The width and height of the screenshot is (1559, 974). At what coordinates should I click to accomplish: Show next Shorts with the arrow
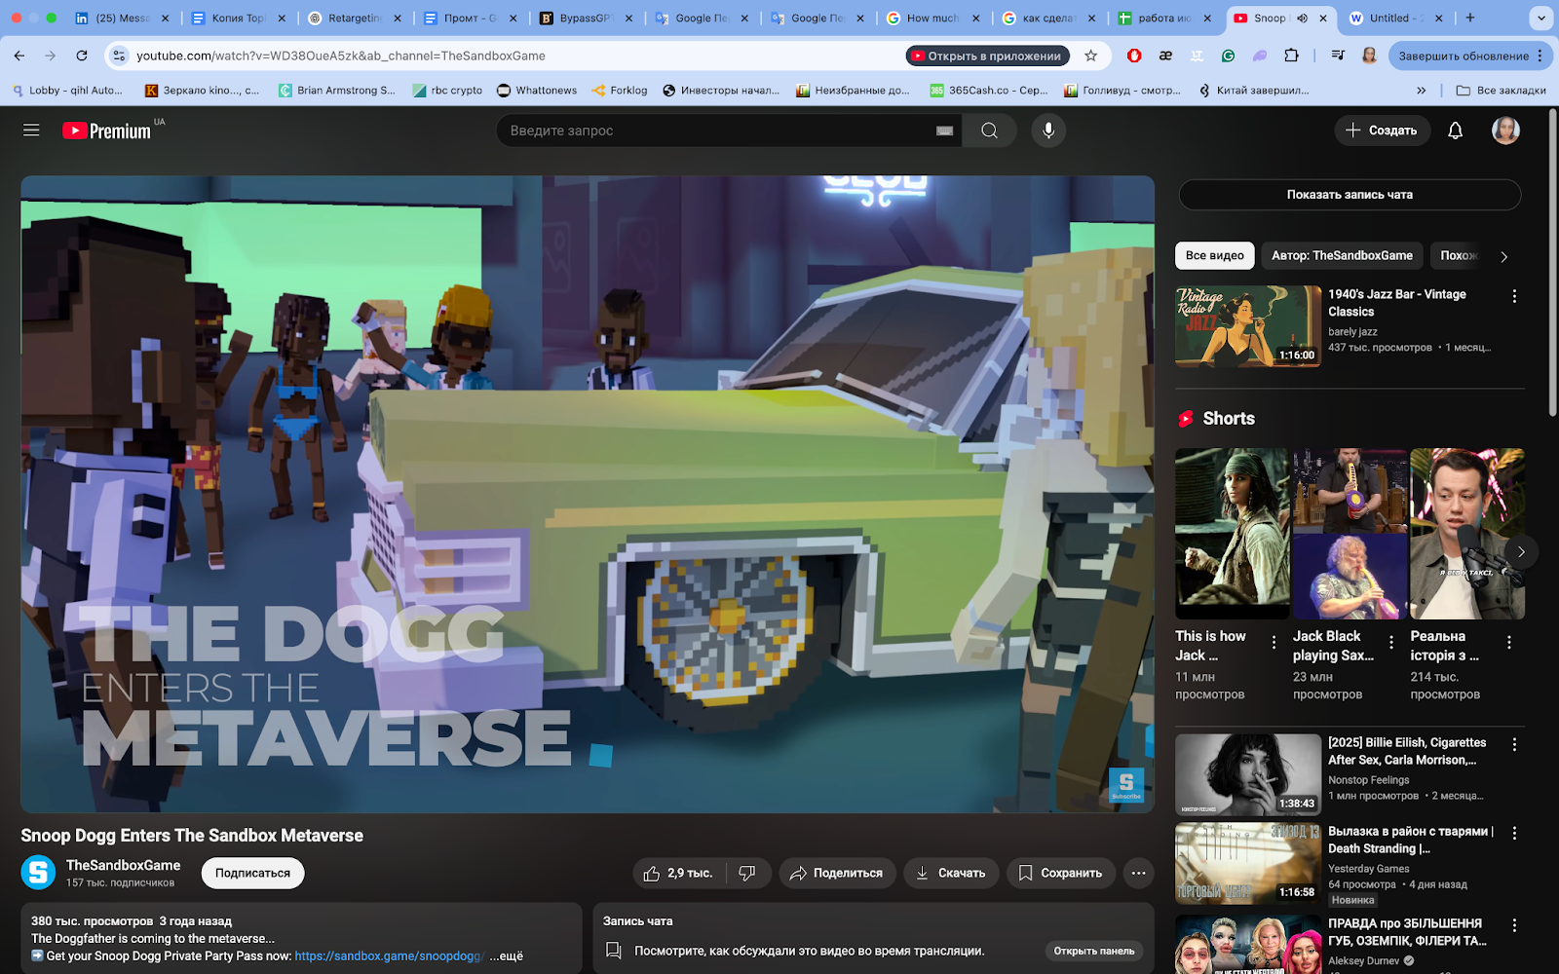[x=1521, y=551]
